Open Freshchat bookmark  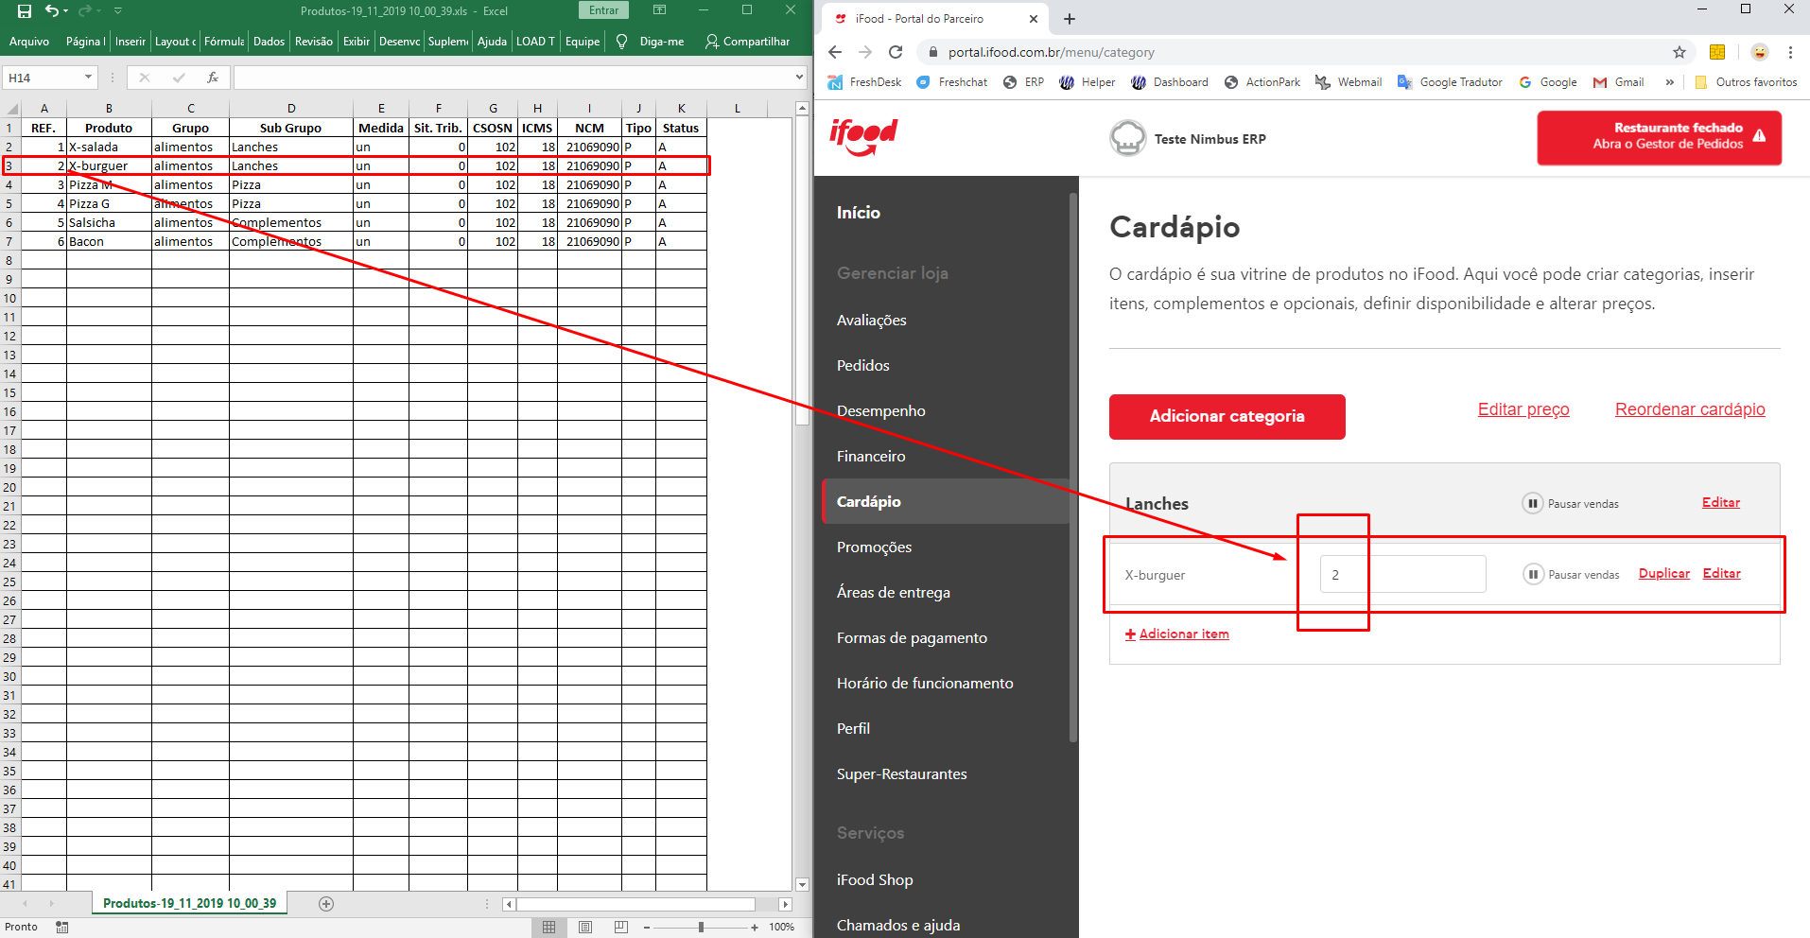pos(952,82)
